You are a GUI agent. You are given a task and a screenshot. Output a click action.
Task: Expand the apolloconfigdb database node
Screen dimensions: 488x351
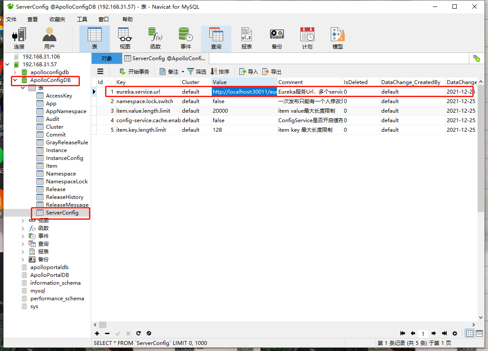click(x=15, y=72)
